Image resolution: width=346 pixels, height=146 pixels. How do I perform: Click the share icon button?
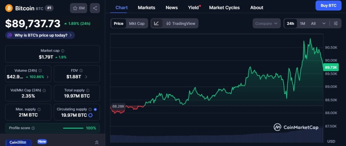coord(95,8)
